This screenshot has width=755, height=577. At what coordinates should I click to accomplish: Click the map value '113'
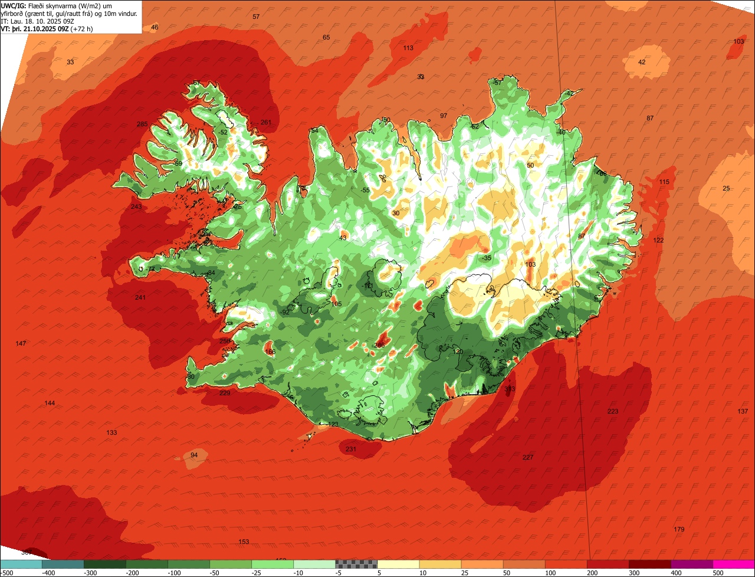tap(408, 48)
